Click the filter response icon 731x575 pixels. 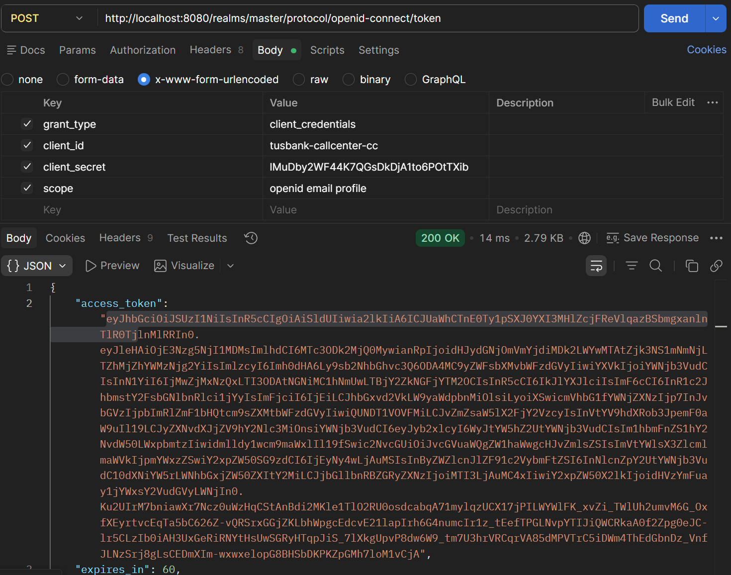[632, 266]
